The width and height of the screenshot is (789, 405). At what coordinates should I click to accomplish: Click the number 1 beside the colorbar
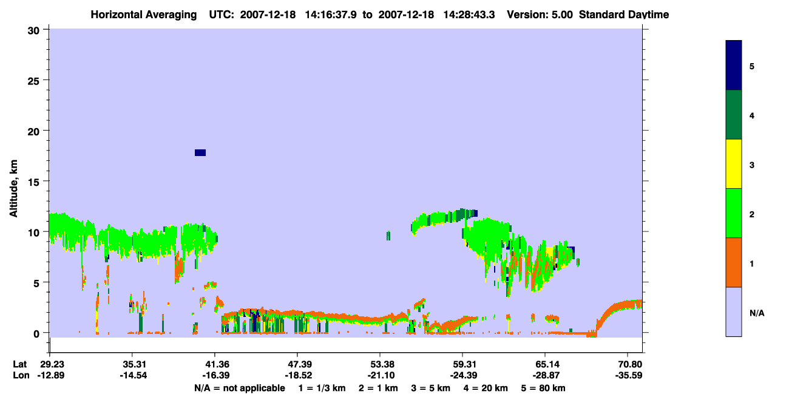[752, 264]
